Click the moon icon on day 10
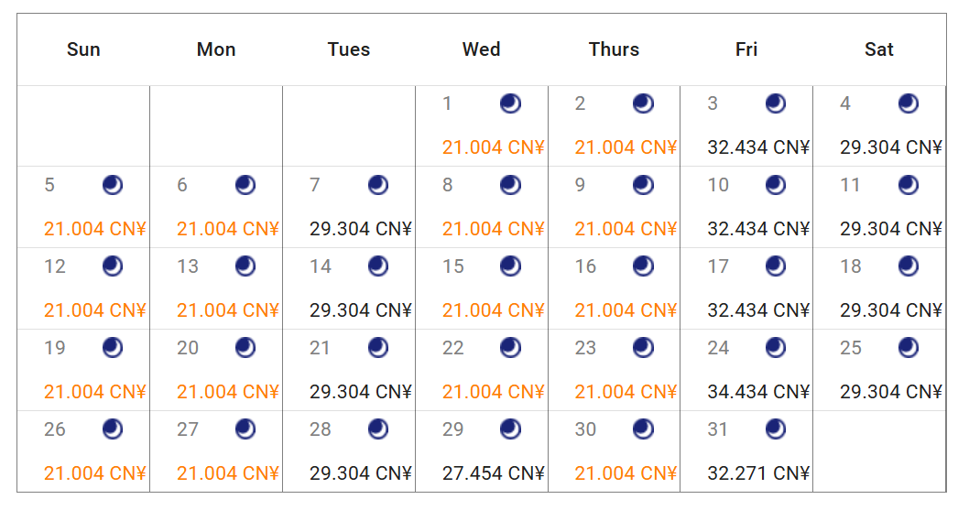Screen dimensions: 958x521 pyautogui.click(x=776, y=185)
